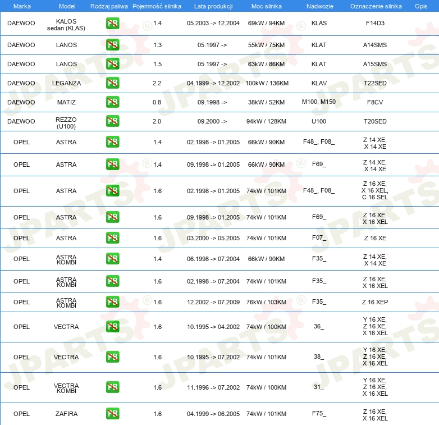This screenshot has height=425, width=439.
Task: Click fuel icon in ASTRA KOMBI Z 16 XEP row
Action: 112,302
